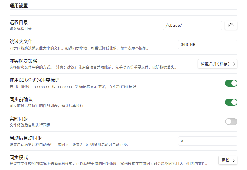Screen dimensions: 247x170
Task: Click the 远程目录 setting title
Action: click(x=19, y=22)
